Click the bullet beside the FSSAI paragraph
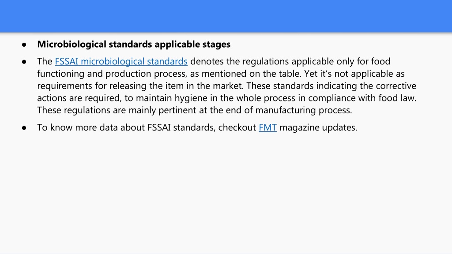This screenshot has width=452, height=254. coord(24,62)
